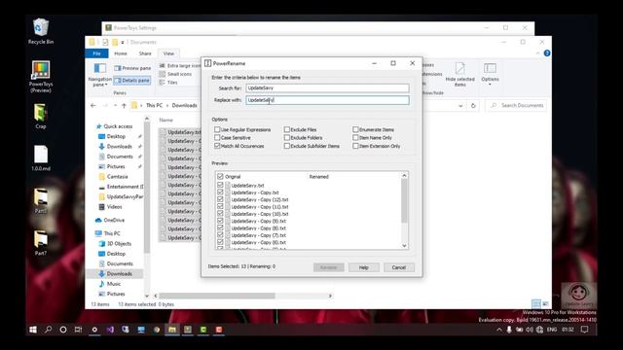Select the 1.0.0.md file on desktop
This screenshot has width=623, height=350.
point(41,157)
